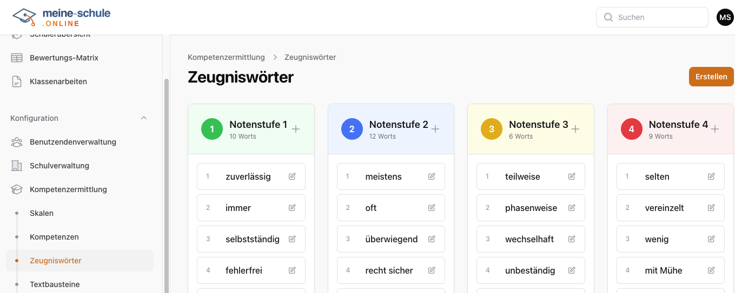
Task: Open the Textbausteine submenu item
Action: (80, 284)
